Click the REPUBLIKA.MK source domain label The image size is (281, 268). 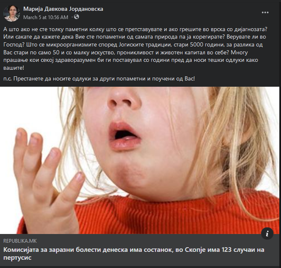pos(20,241)
